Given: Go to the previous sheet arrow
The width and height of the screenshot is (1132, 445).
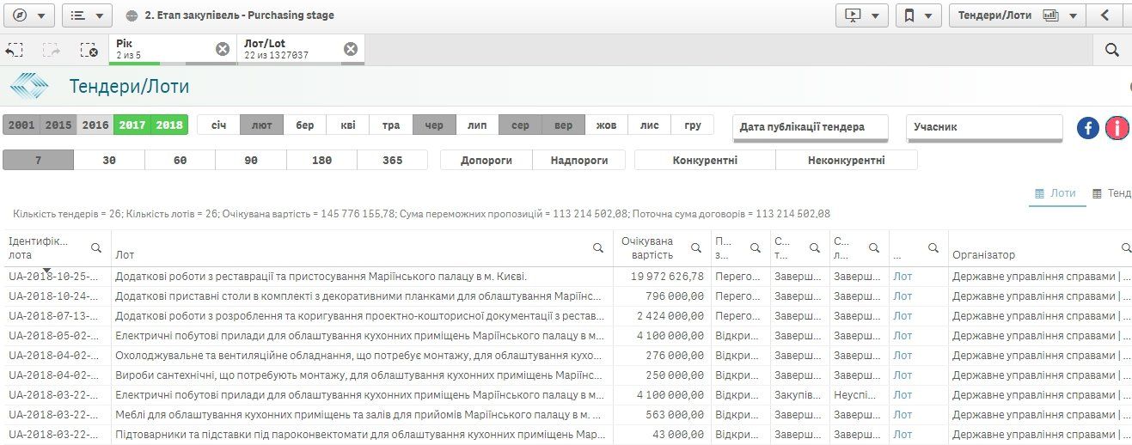Looking at the screenshot, I should point(1105,15).
